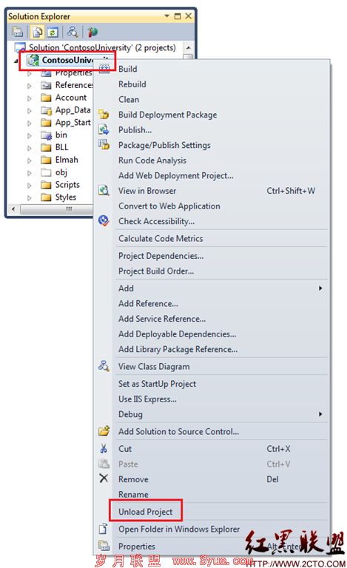This screenshot has width=347, height=568.
Task: Expand the Elmah folder
Action: 30,160
